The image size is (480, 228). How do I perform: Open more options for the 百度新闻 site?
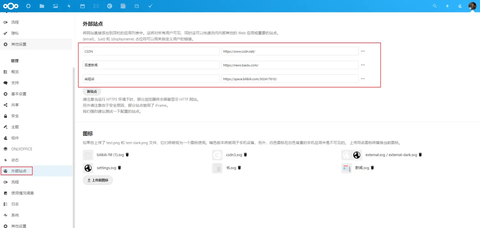(x=363, y=65)
